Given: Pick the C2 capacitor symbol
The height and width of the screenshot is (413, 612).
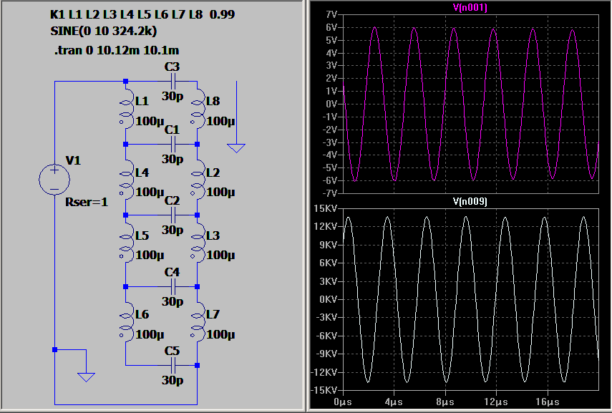Looking at the screenshot, I should pos(173,215).
